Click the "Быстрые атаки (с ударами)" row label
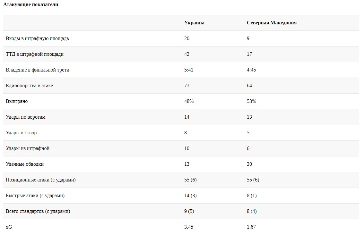 [x=35, y=196]
